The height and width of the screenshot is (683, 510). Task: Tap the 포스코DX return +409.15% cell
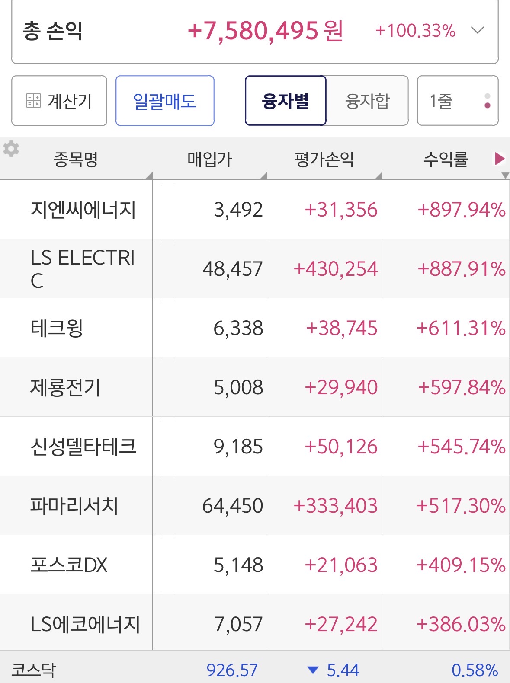coord(461,565)
